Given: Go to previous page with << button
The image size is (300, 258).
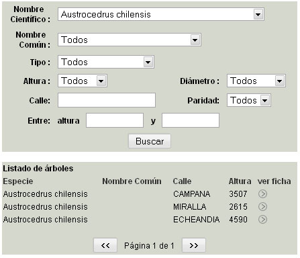Looking at the screenshot, I should pyautogui.click(x=105, y=245).
